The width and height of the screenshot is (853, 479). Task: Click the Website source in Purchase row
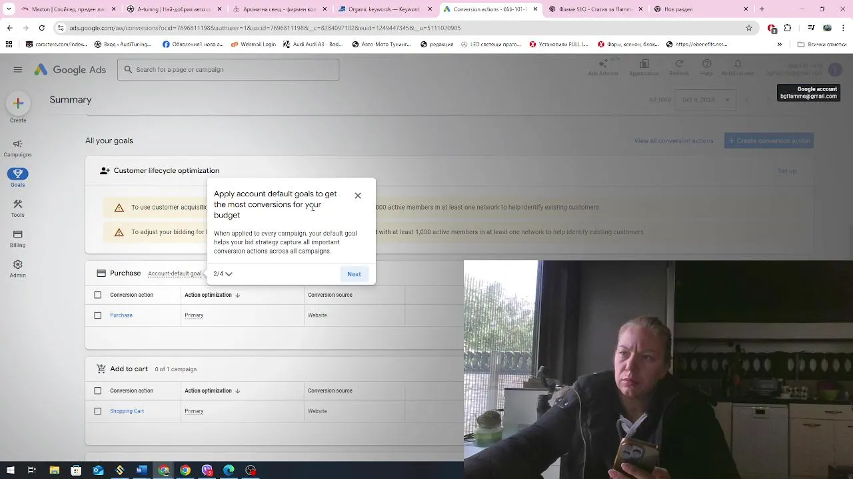point(317,315)
